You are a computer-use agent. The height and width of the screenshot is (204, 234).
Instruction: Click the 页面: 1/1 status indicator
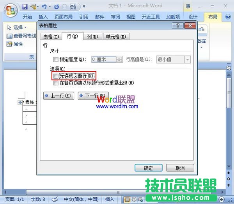[x=14, y=199]
